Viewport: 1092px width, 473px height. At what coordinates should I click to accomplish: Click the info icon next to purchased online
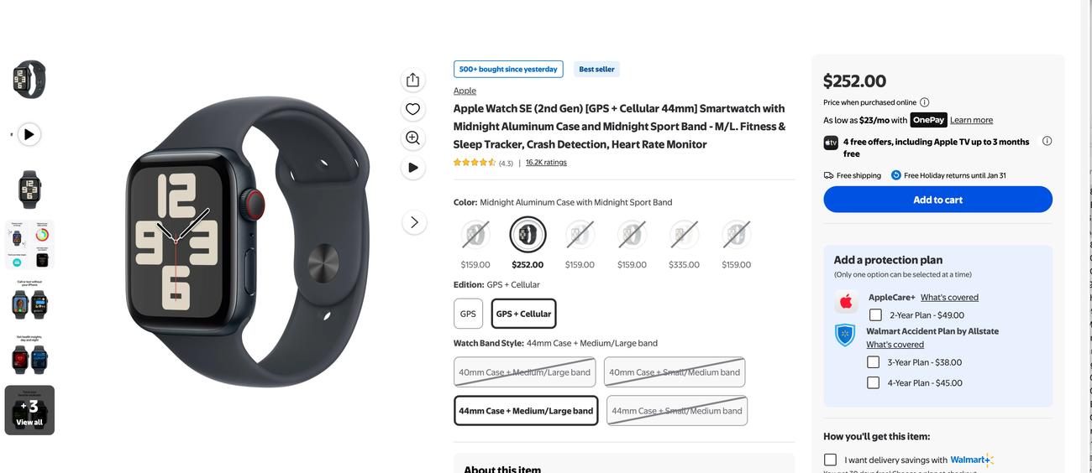(925, 102)
